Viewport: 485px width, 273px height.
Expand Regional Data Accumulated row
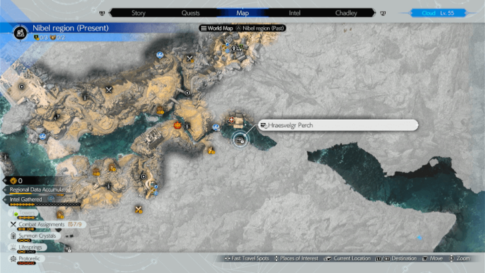click(x=40, y=189)
